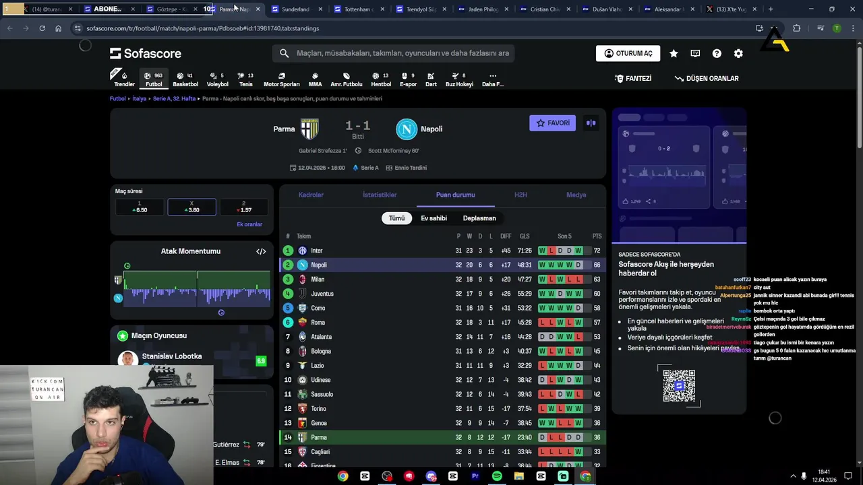The height and width of the screenshot is (485, 863).
Task: Switch to the İstatistikler tab
Action: (x=380, y=195)
